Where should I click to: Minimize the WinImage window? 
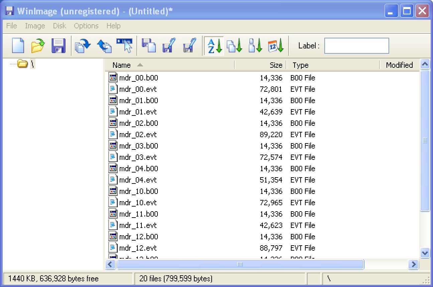392,11
